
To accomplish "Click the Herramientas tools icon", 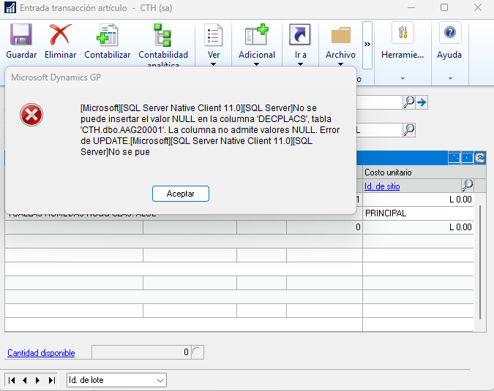I will (403, 32).
